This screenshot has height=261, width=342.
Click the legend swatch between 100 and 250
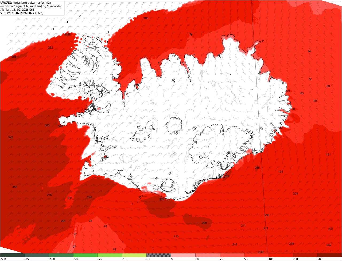281,255
